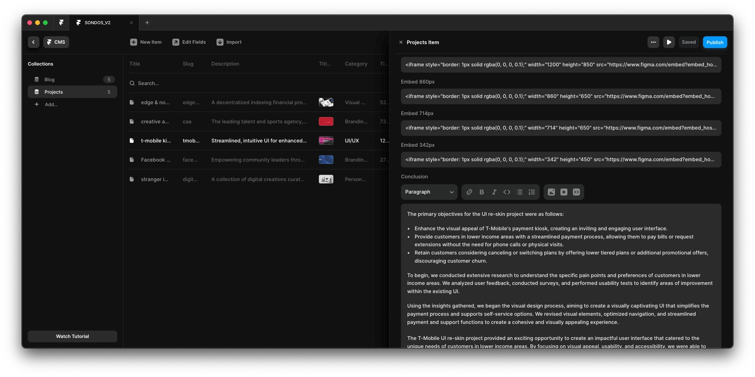Image resolution: width=755 pixels, height=377 pixels.
Task: Click Watch Tutorial button
Action: (72, 336)
